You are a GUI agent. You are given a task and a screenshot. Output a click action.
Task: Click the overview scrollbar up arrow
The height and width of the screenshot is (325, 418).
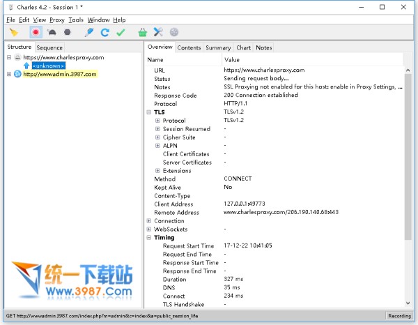coord(408,70)
